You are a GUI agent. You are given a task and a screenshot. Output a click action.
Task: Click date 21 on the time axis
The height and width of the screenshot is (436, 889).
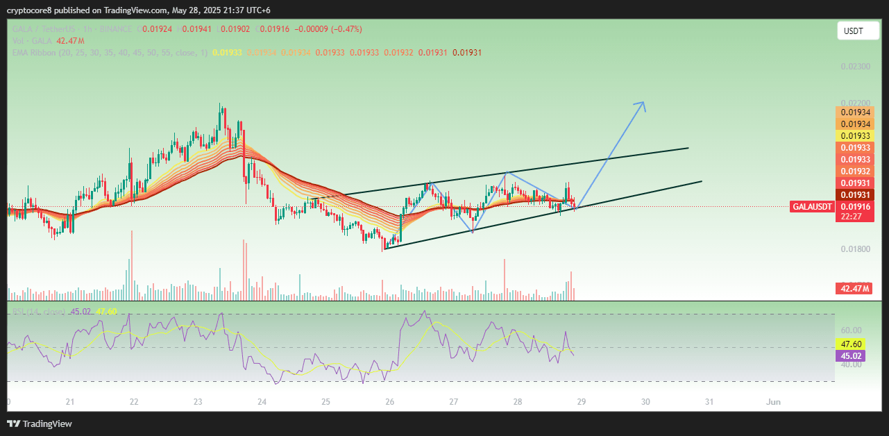70,402
